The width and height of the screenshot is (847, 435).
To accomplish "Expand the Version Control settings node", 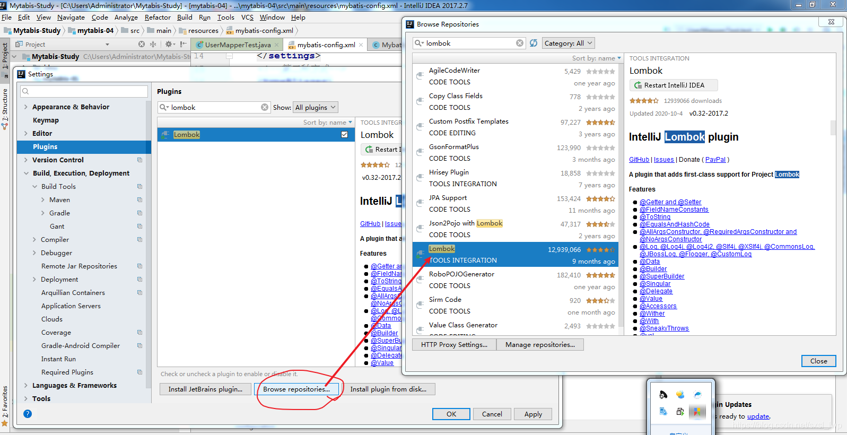I will (26, 160).
